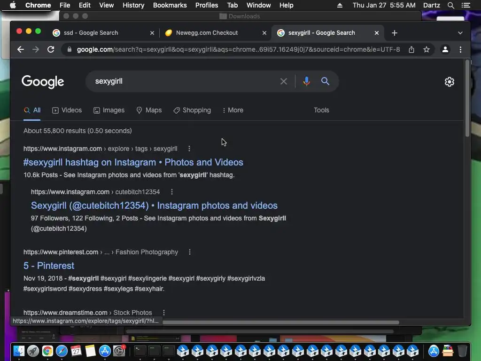Open options for the dreamstime.com result

164,313
